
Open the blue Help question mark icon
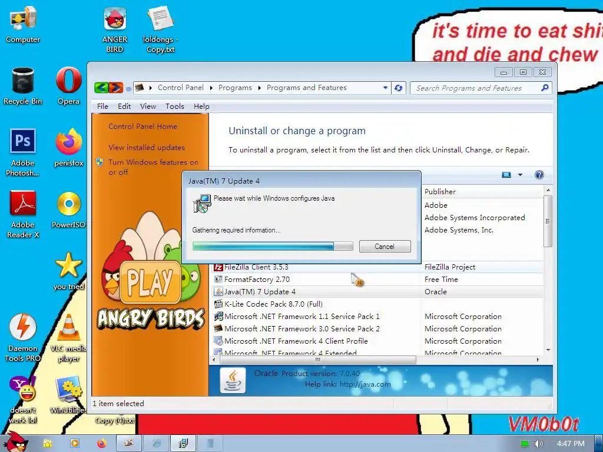[539, 175]
